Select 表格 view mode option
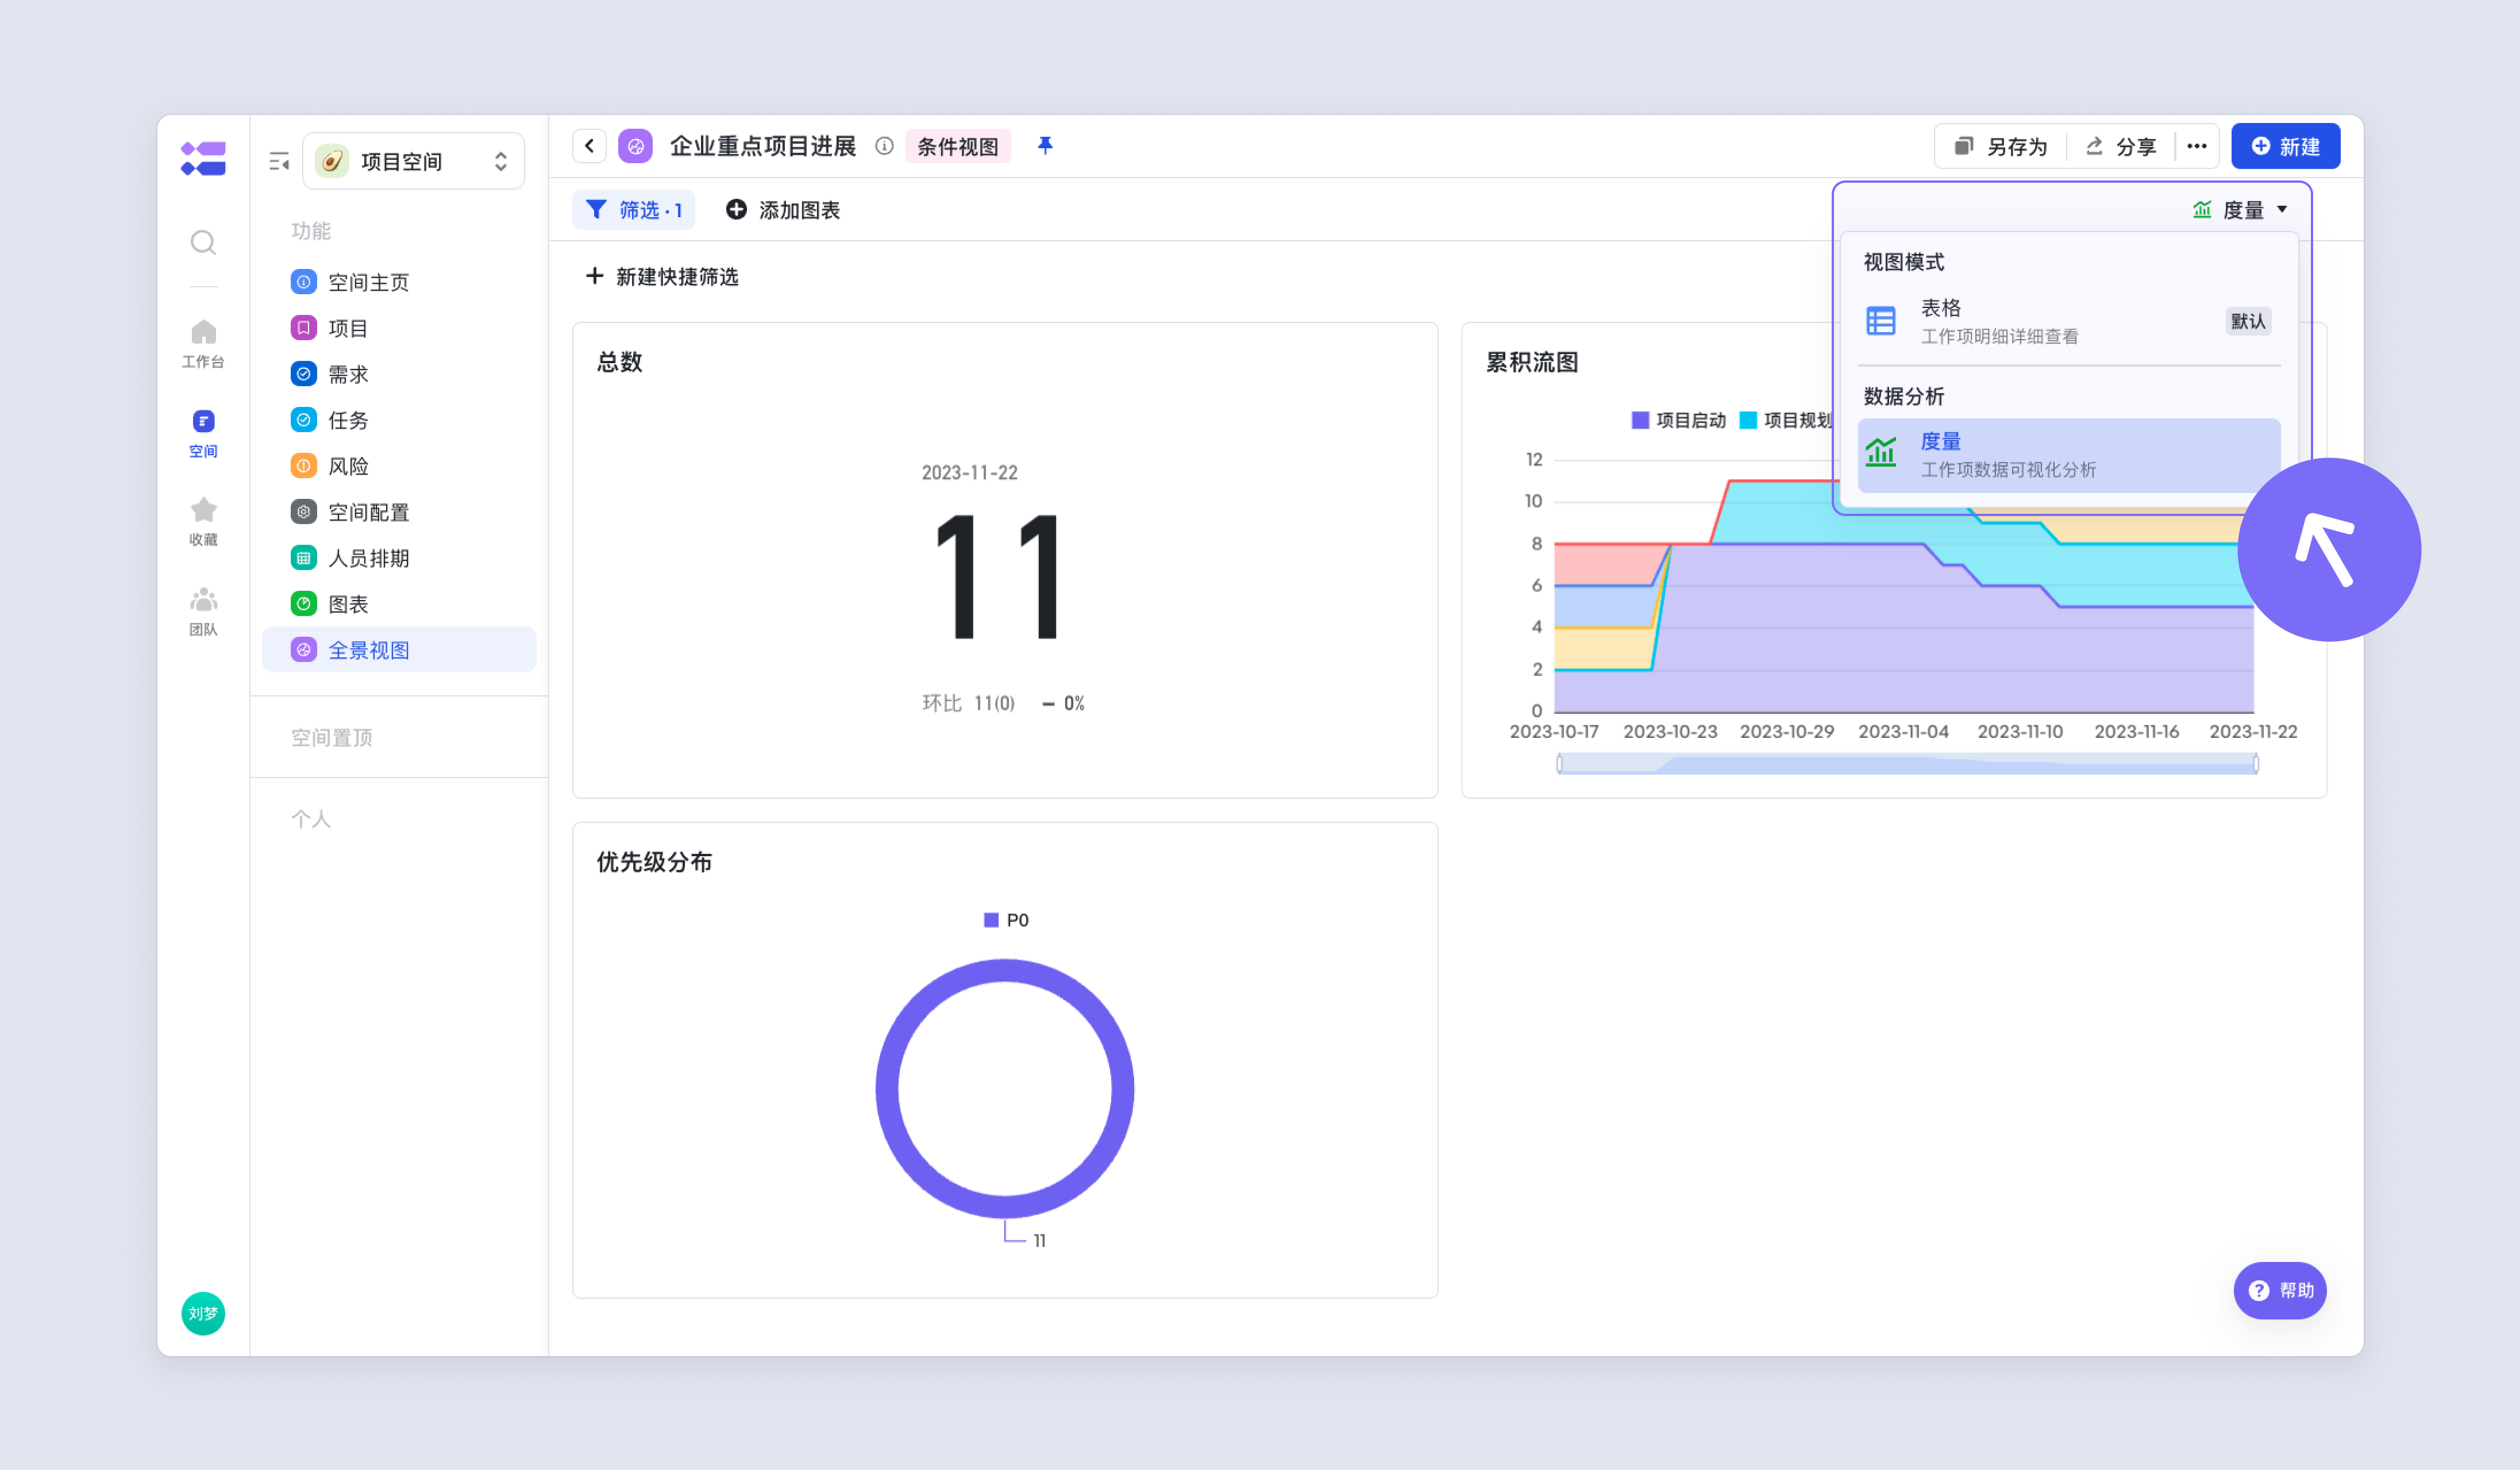The image size is (2520, 1470). (x=2069, y=321)
